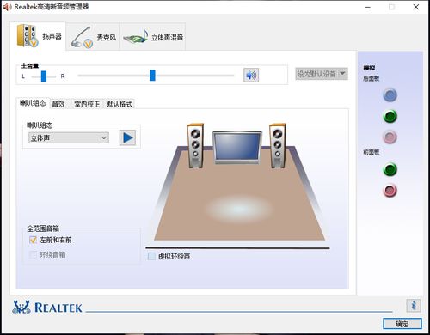Uncheck the 左前和右前 checkbox

pyautogui.click(x=33, y=240)
